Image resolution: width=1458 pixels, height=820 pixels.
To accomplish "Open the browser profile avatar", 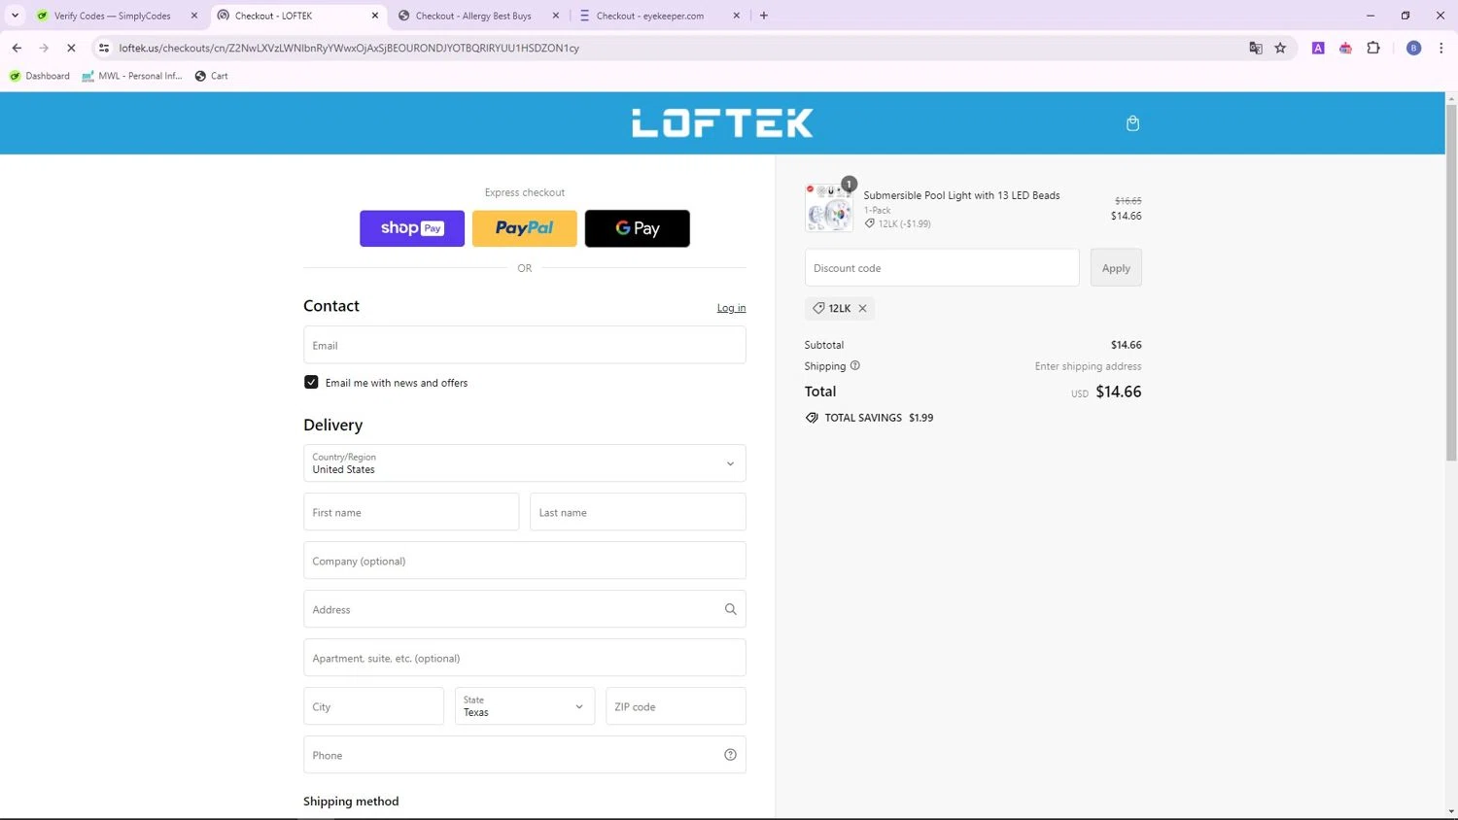I will coord(1413,48).
